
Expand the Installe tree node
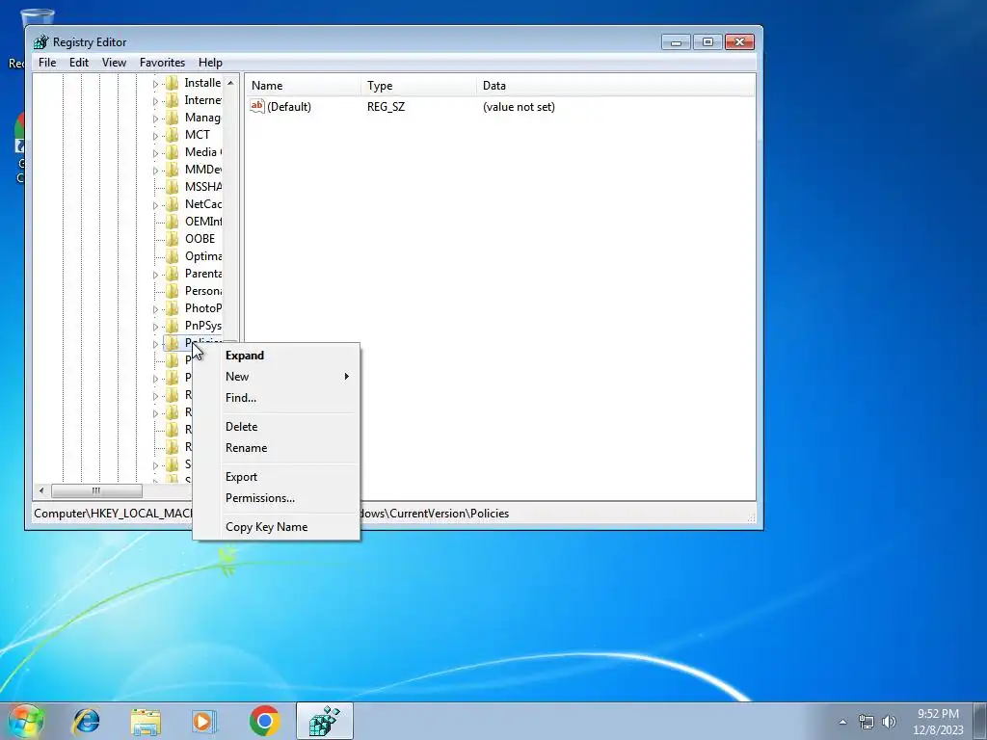(x=155, y=84)
